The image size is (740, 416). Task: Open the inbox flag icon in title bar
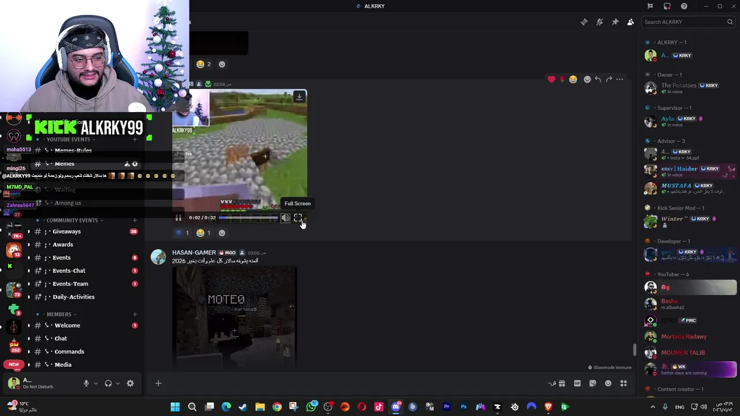tap(650, 6)
